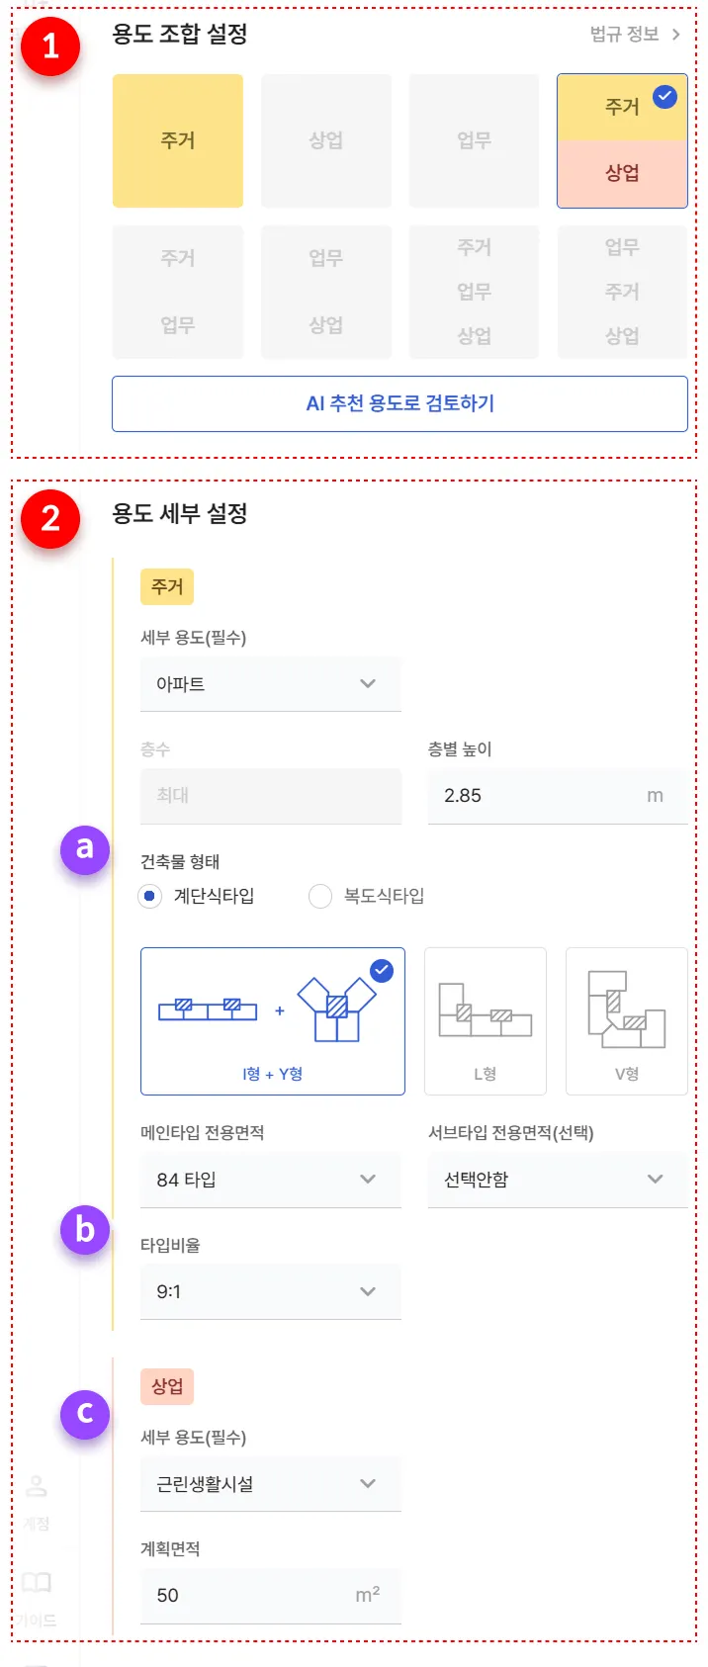The height and width of the screenshot is (1667, 708).
Task: Open the 9:1 타입비율 dropdown
Action: point(270,1291)
